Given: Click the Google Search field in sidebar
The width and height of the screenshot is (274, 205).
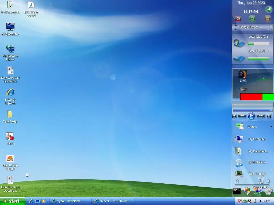Looking at the screenshot, I should point(253,27).
